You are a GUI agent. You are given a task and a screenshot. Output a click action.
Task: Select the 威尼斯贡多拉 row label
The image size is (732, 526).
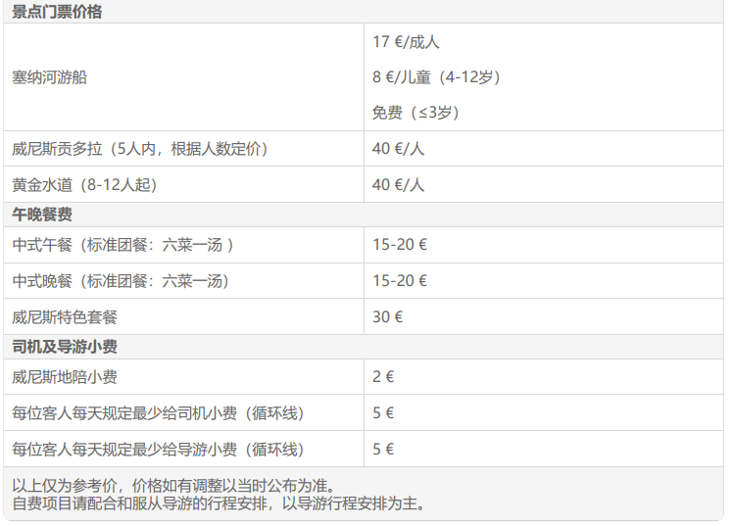[x=139, y=149]
